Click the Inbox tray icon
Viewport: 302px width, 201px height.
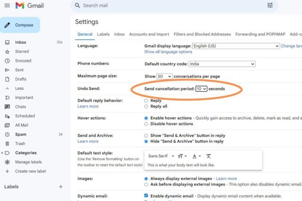click(7, 42)
